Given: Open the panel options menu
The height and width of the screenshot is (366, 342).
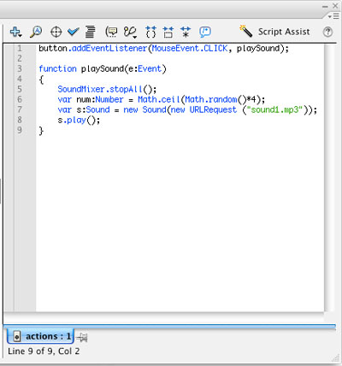Looking at the screenshot, I should [333, 16].
